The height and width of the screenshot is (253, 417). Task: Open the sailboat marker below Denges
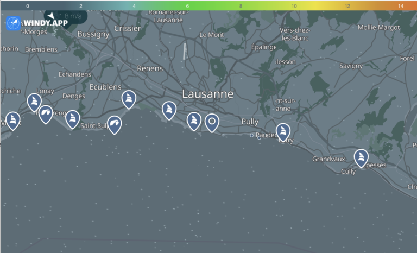(73, 118)
